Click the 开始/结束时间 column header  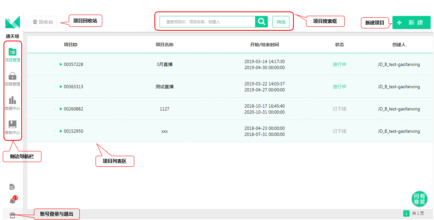coord(264,45)
